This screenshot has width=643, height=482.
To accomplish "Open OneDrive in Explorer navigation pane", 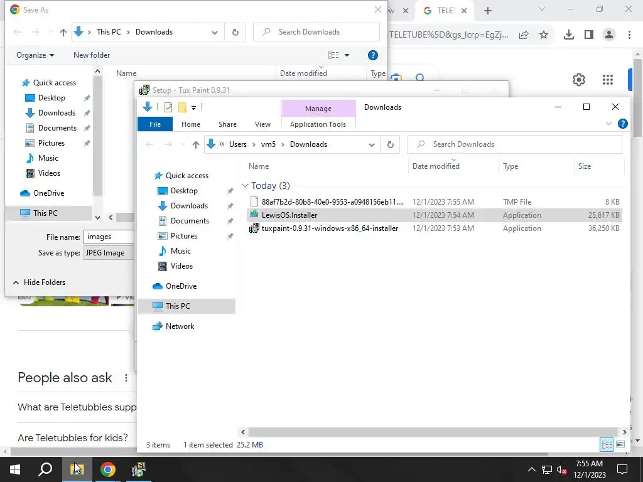I will click(x=181, y=286).
